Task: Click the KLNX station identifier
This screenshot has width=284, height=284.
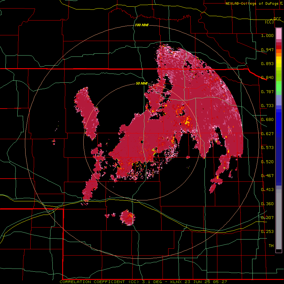Action: 176,282
